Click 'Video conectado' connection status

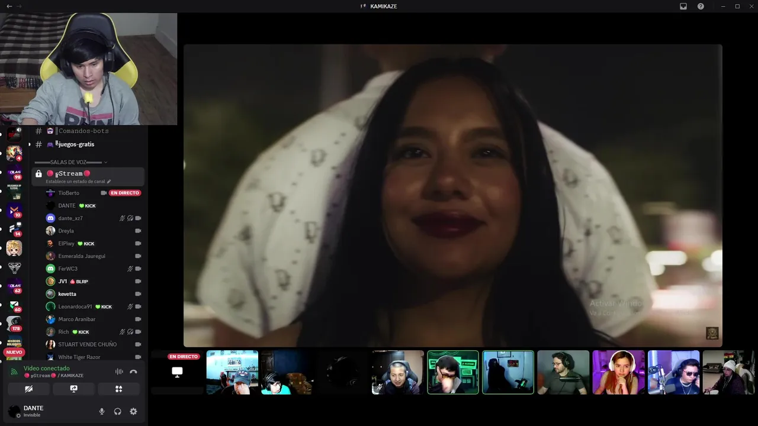46,368
